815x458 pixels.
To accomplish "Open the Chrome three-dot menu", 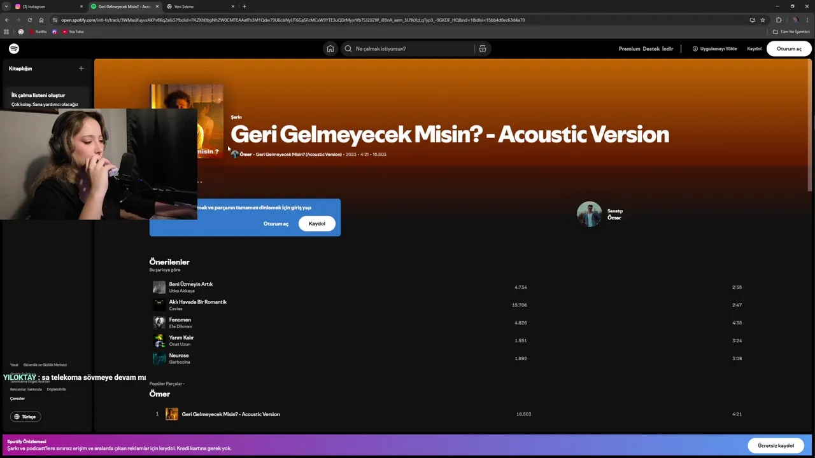I will 808,20.
